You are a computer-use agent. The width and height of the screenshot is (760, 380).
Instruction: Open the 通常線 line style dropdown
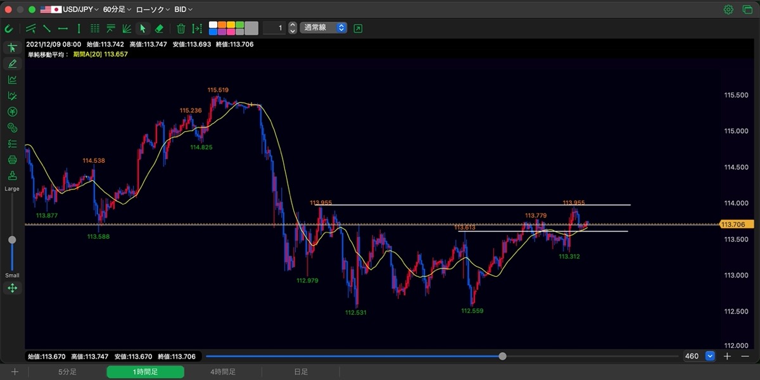tap(323, 28)
